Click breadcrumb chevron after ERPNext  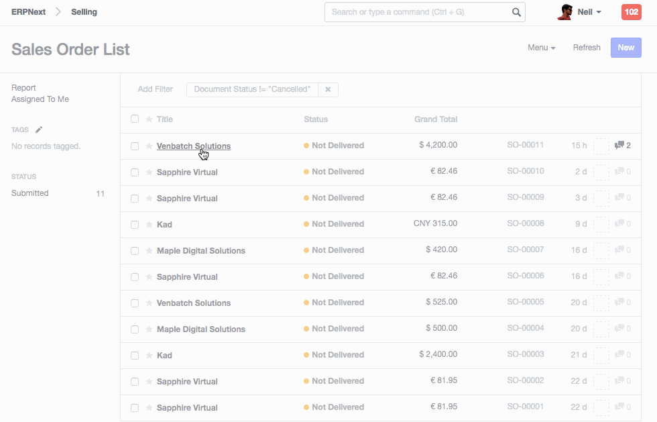58,12
